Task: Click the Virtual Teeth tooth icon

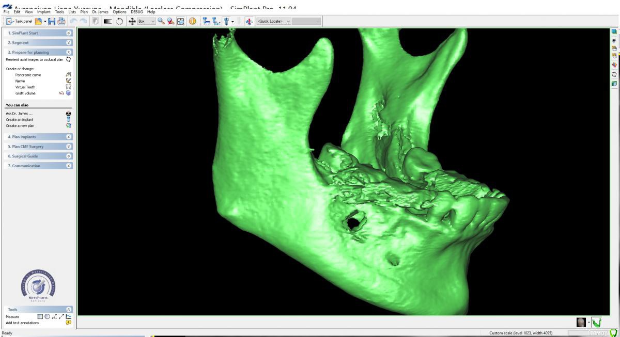Action: (x=68, y=87)
